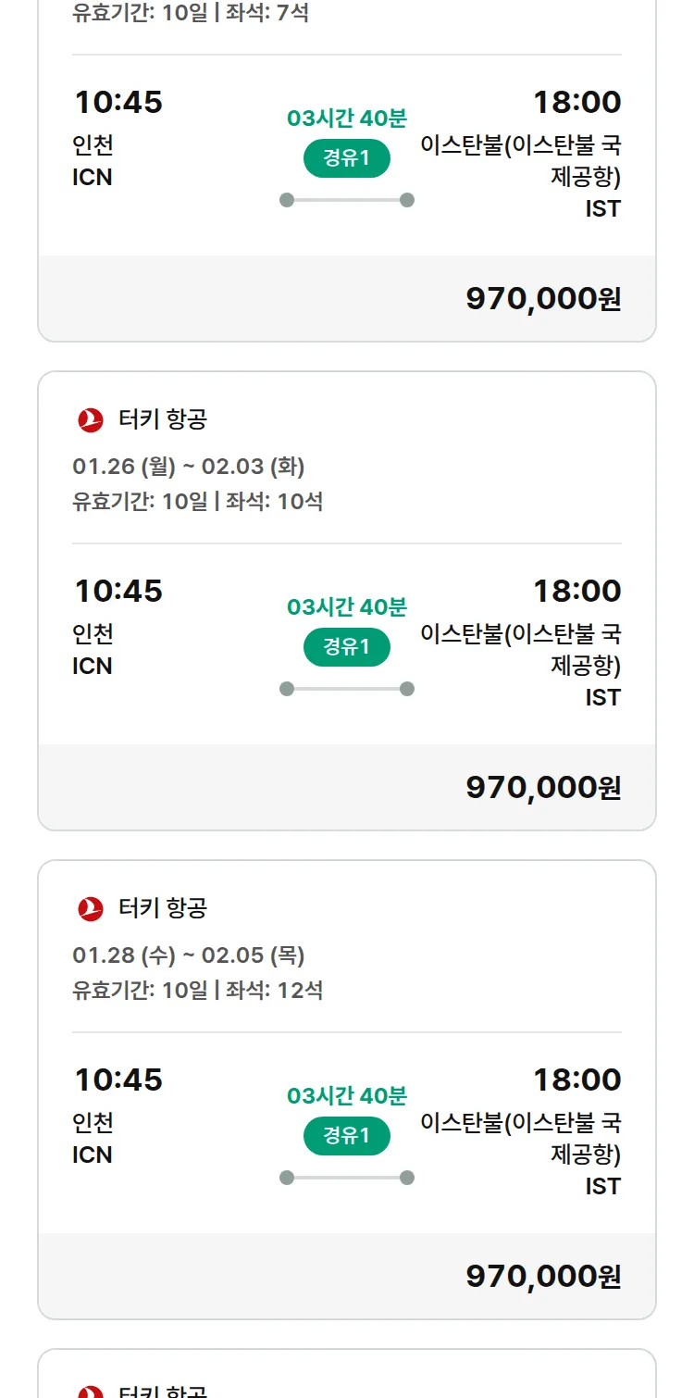This screenshot has width=694, height=1398.
Task: Click 10:45 departure time on 01.26 flight
Action: coord(118,591)
